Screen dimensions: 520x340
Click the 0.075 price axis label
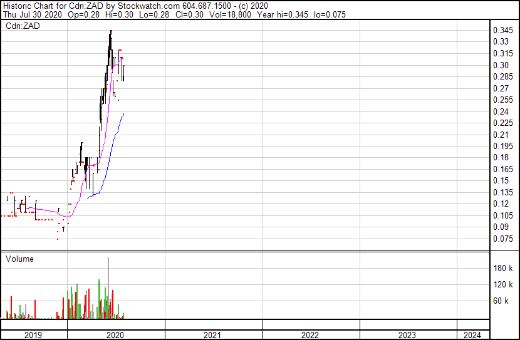click(502, 239)
